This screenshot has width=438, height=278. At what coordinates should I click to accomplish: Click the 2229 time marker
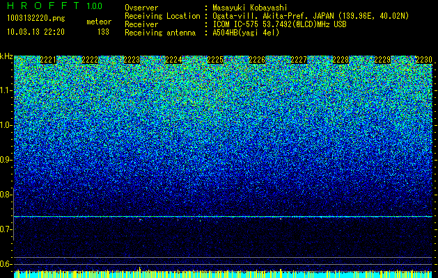tap(382, 60)
